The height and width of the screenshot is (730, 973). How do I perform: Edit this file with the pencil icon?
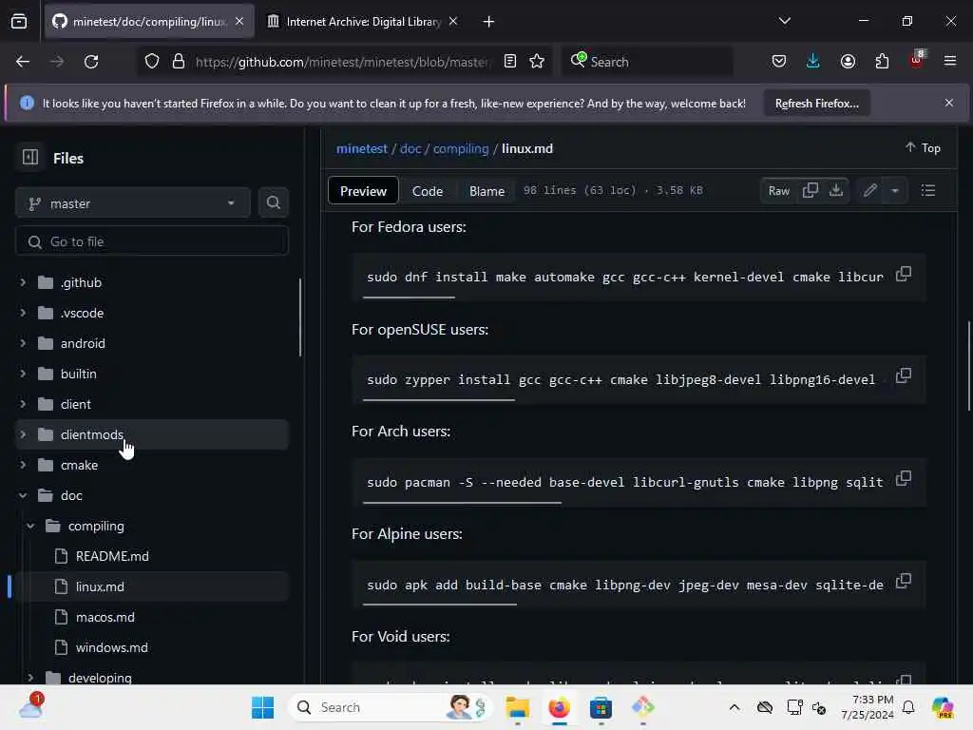coord(869,190)
